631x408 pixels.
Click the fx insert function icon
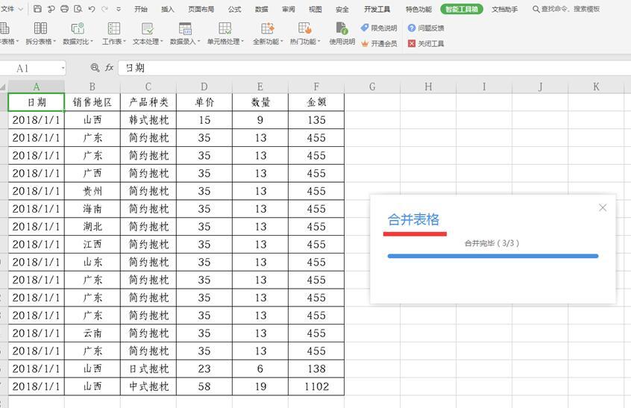pyautogui.click(x=110, y=68)
